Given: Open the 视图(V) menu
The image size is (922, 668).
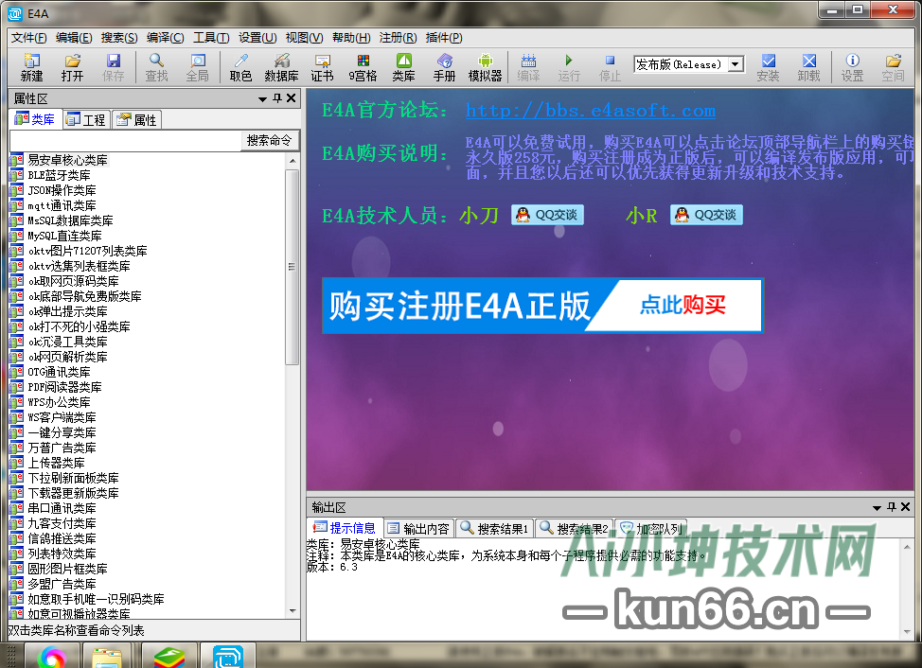Looking at the screenshot, I should click(x=304, y=38).
